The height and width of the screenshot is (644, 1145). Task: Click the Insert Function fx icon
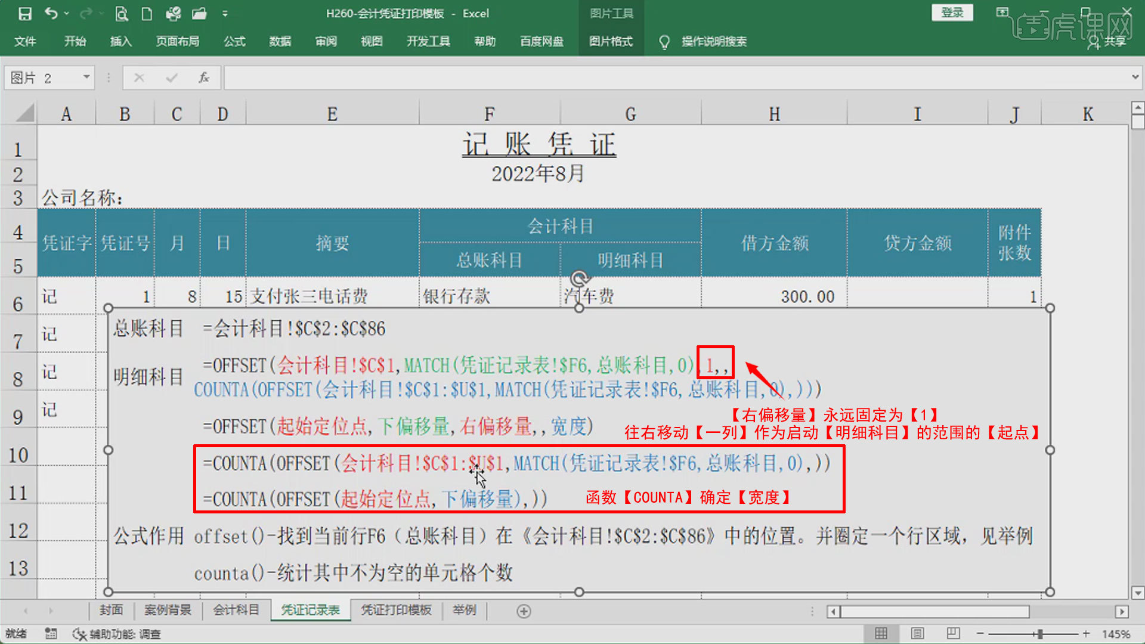coord(204,78)
